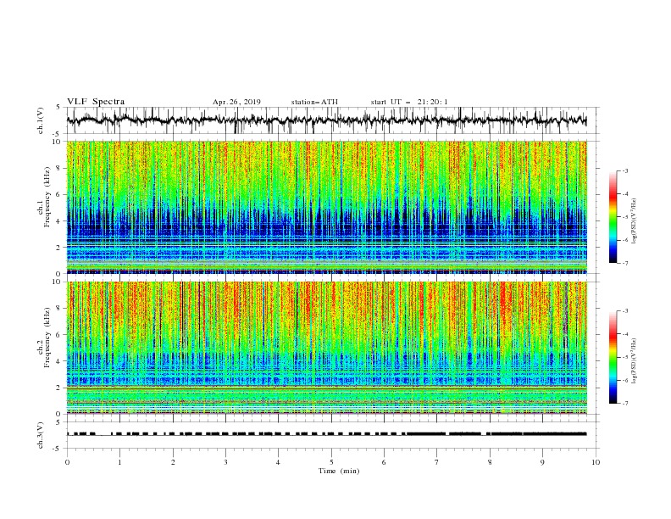
Task: Click inside the ch.2 spectrogram plot
Action: tap(326, 348)
